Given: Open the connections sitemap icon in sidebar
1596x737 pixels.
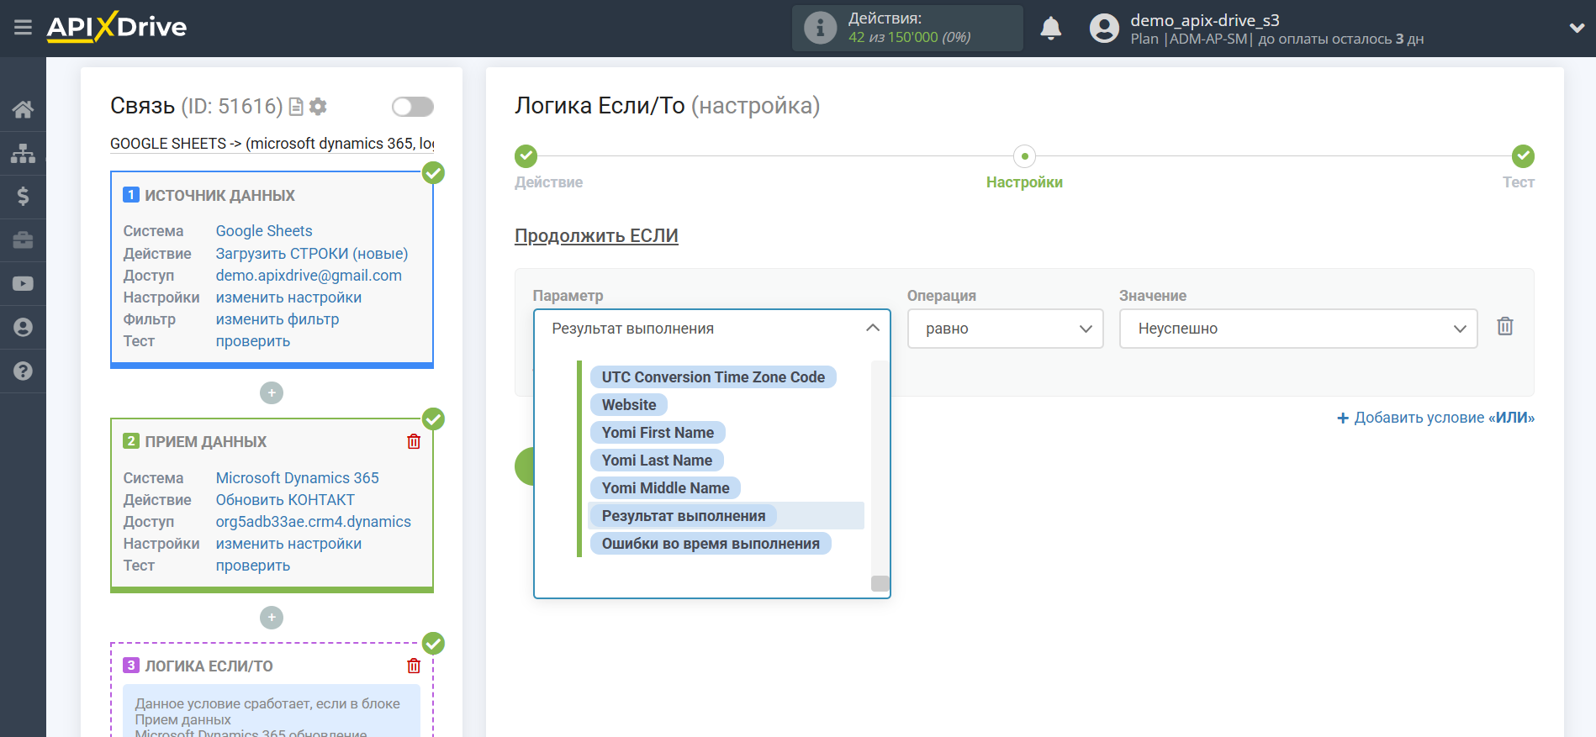Looking at the screenshot, I should (x=23, y=153).
